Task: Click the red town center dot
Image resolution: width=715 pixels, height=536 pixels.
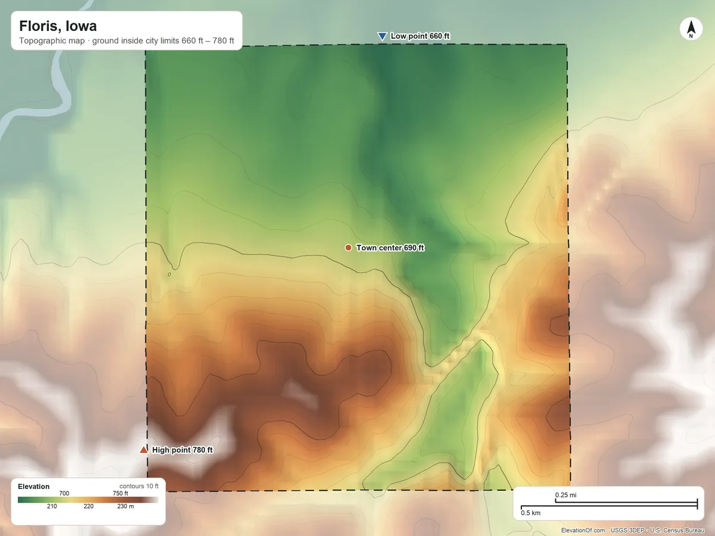Action: pyautogui.click(x=348, y=247)
